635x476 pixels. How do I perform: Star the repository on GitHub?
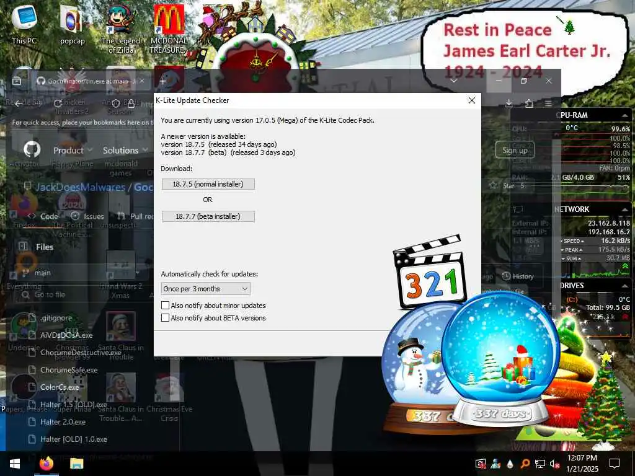click(x=508, y=186)
